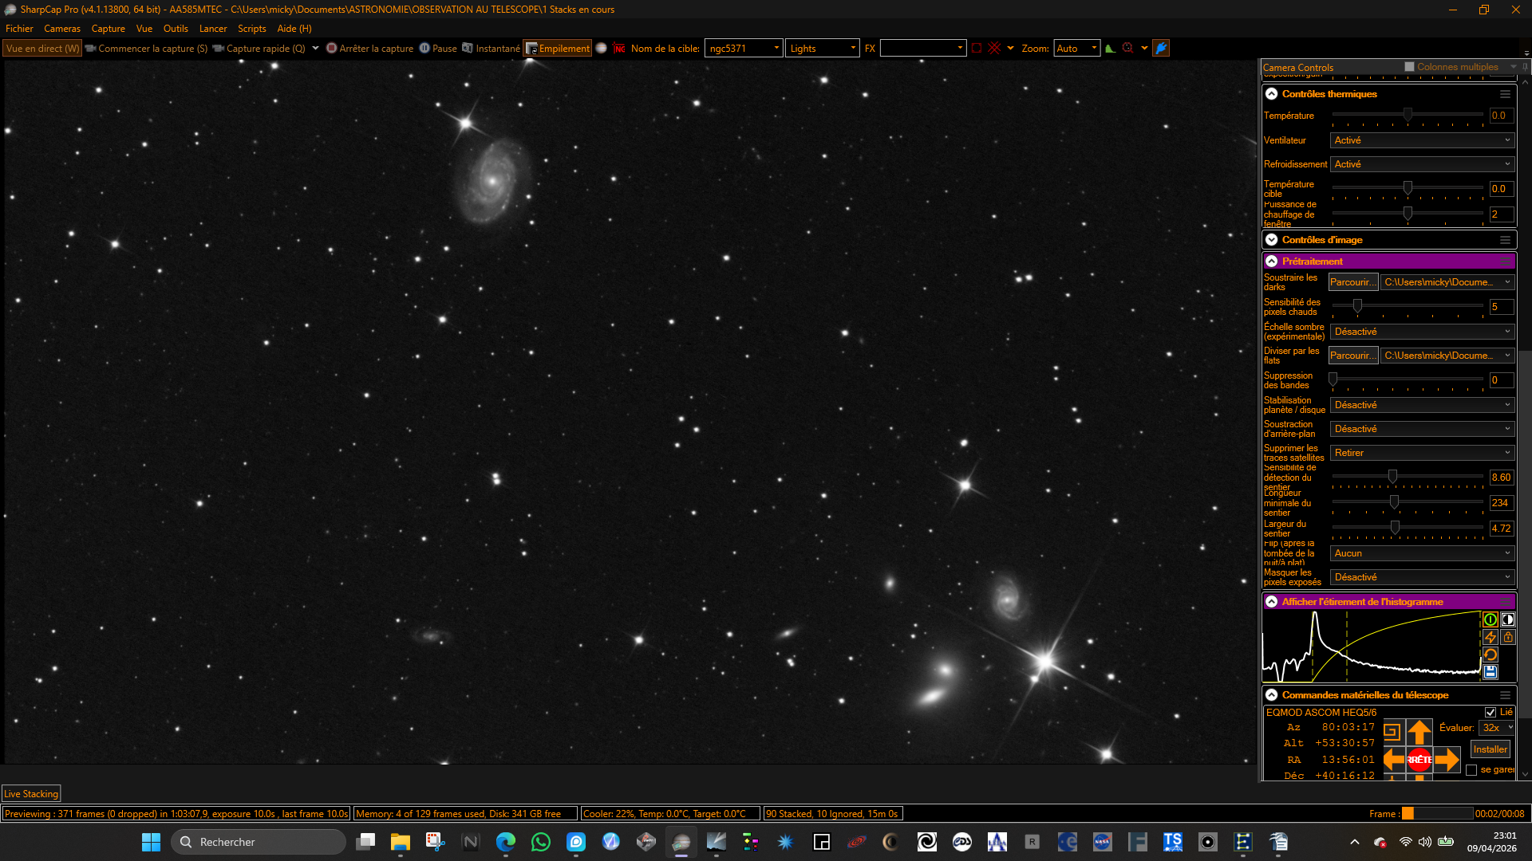This screenshot has height=861, width=1532.
Task: Open Évaluer 32x rate dropdown
Action: pyautogui.click(x=1497, y=728)
